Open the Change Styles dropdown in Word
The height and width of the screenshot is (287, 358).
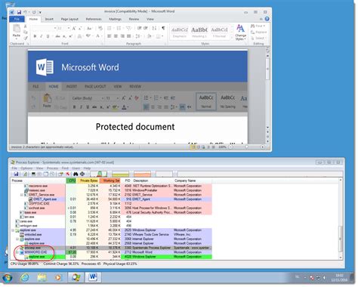240,32
